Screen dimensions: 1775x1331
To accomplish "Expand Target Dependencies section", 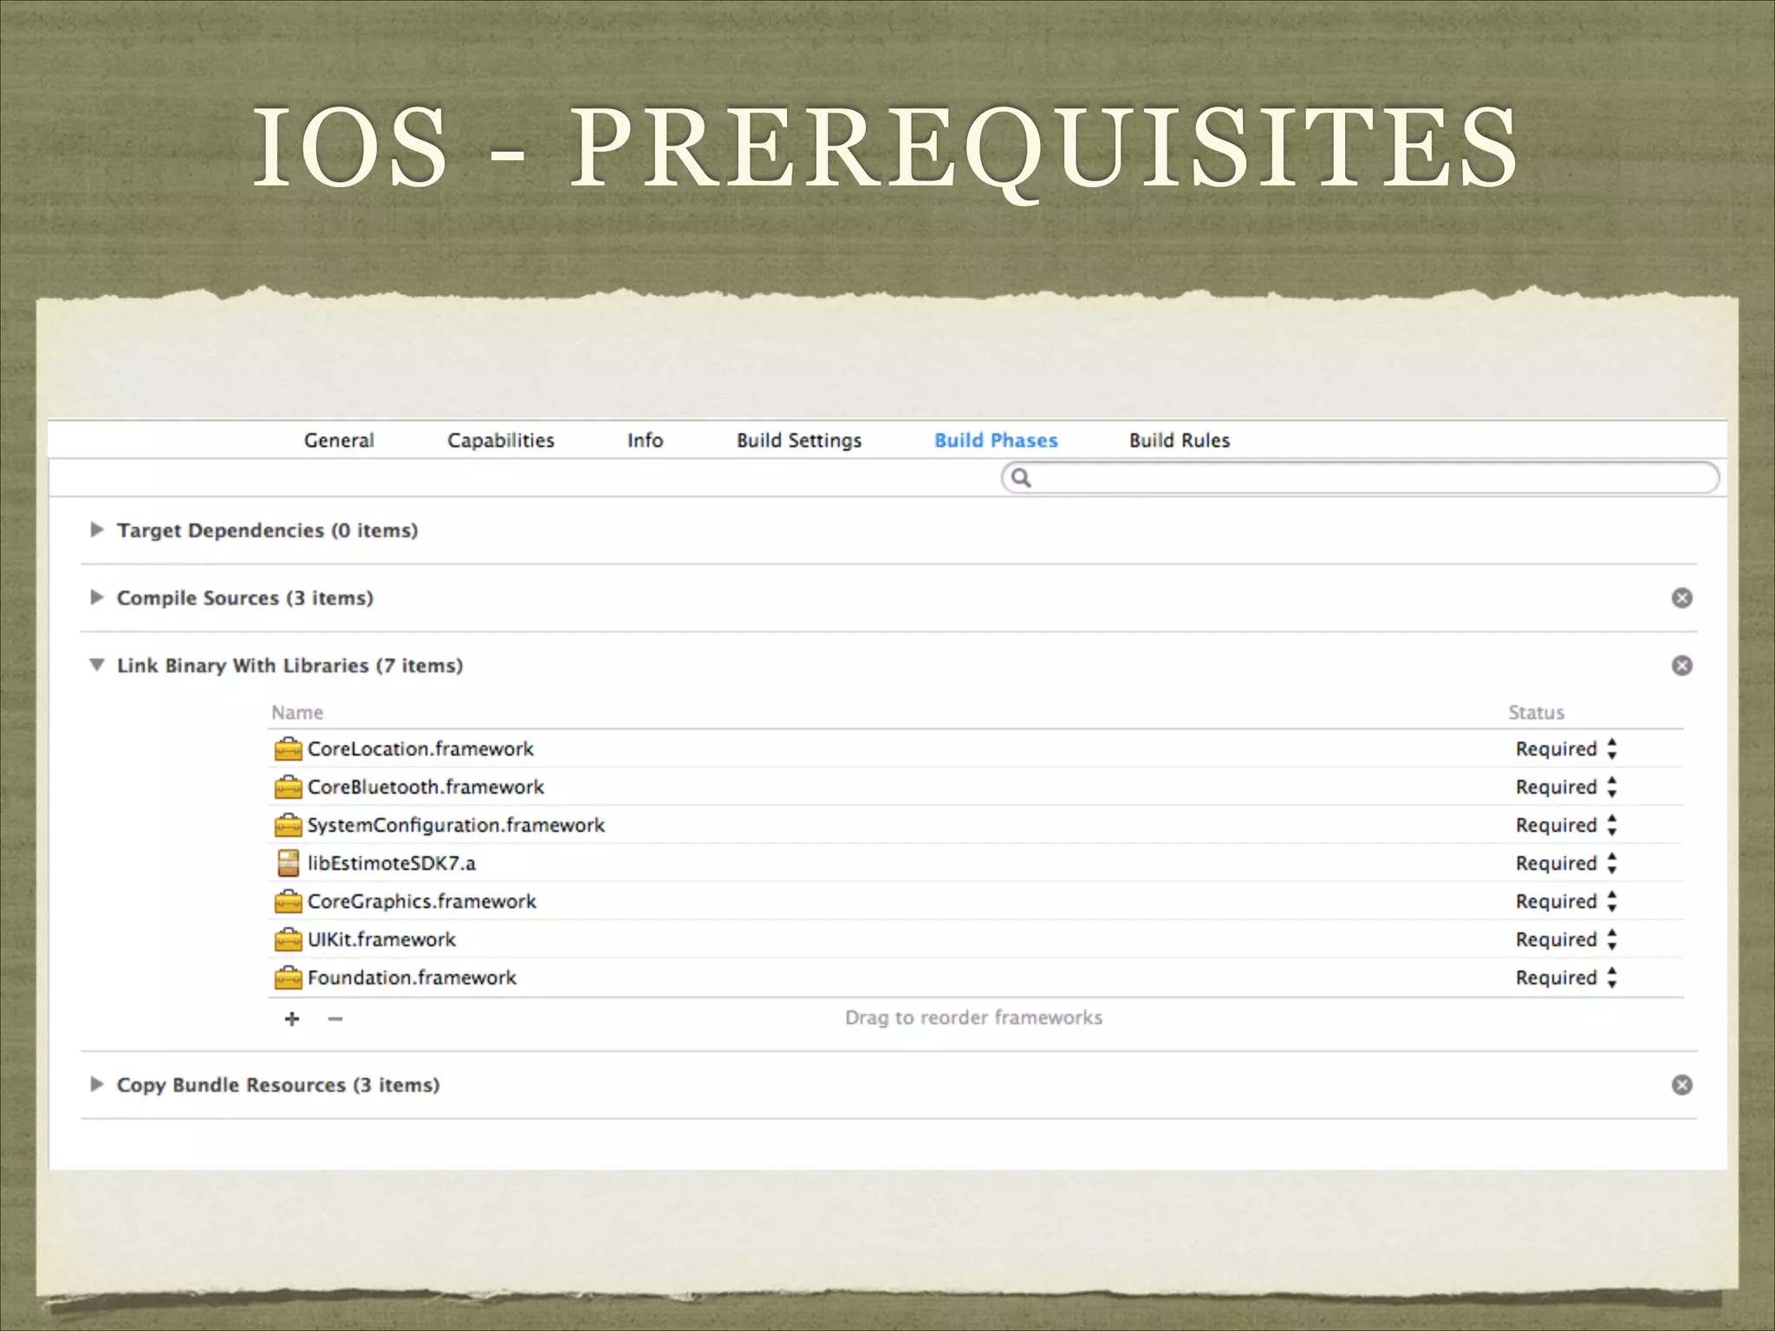I will pos(97,529).
